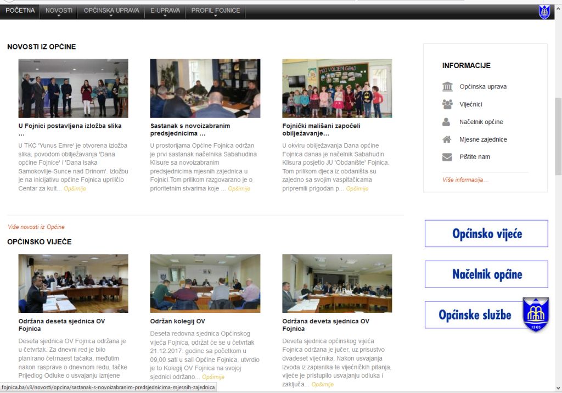Expand the Novosti dropdown menu
Screen dimensions: 562x393
[59, 11]
